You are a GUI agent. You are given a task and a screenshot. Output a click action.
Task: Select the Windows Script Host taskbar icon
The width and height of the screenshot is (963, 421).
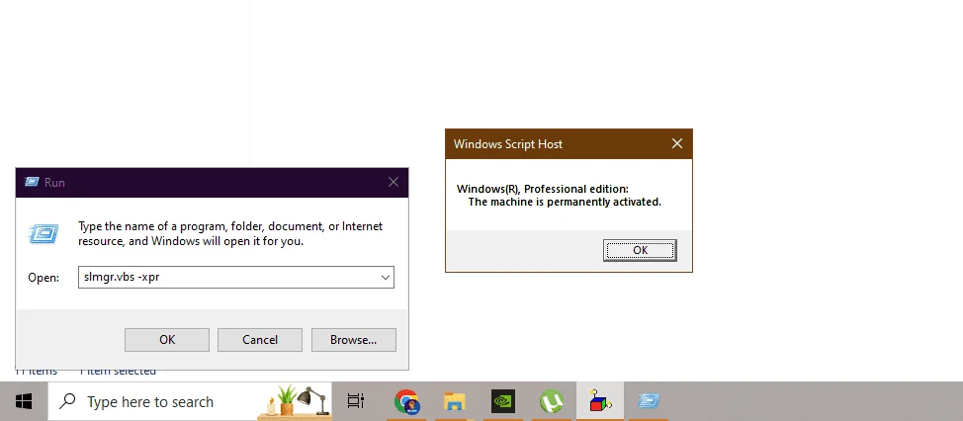click(599, 402)
